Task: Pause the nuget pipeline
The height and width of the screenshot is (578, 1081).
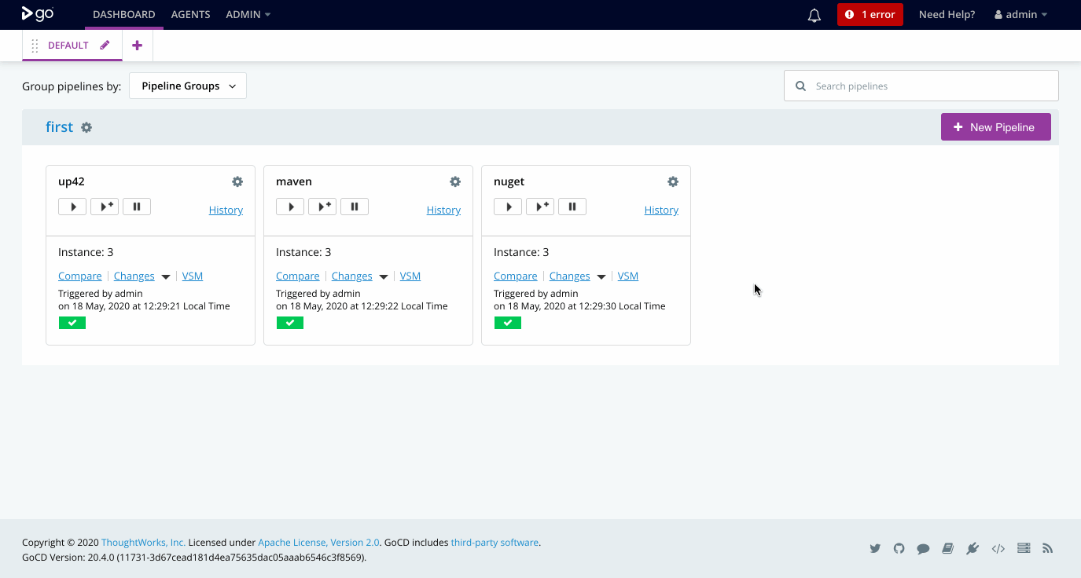Action: (572, 207)
